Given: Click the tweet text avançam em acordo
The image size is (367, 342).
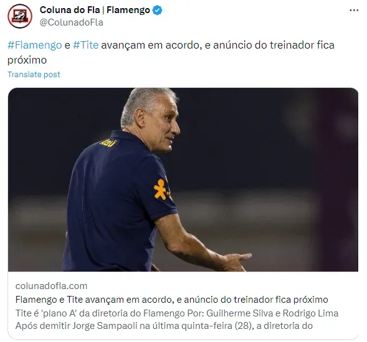Looking at the screenshot, I should [151, 45].
